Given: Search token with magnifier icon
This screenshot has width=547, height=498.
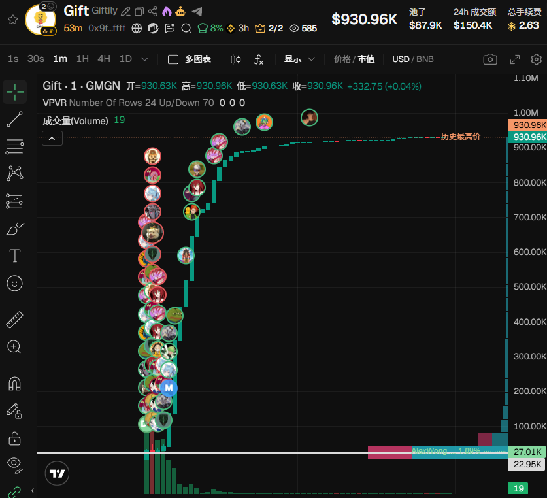Looking at the screenshot, I should 186,28.
